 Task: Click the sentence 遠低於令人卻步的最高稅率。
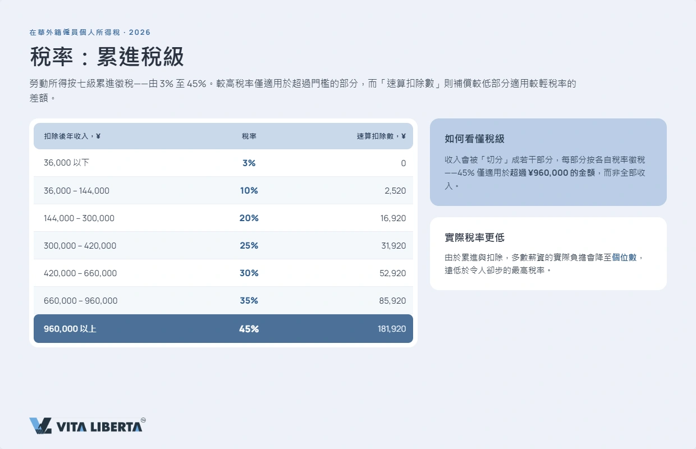498,270
